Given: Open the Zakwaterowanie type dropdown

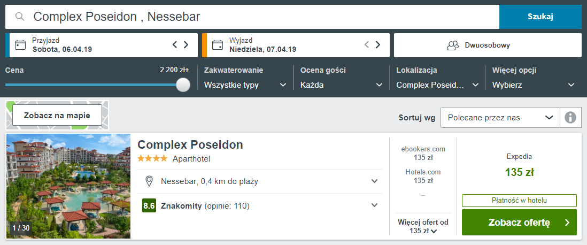Looking at the screenshot, I should [245, 85].
